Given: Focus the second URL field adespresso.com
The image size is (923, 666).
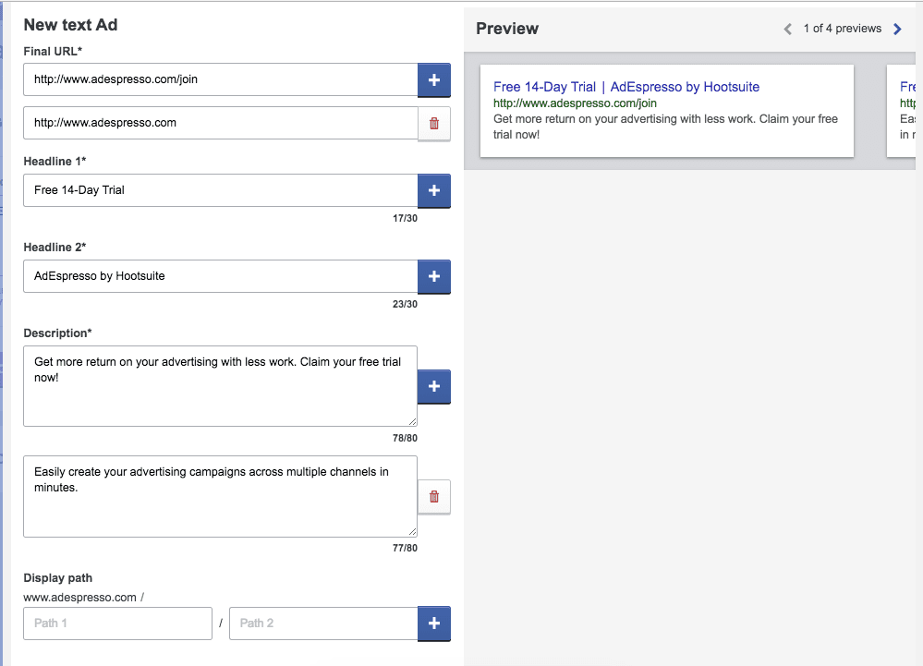Looking at the screenshot, I should pos(220,123).
